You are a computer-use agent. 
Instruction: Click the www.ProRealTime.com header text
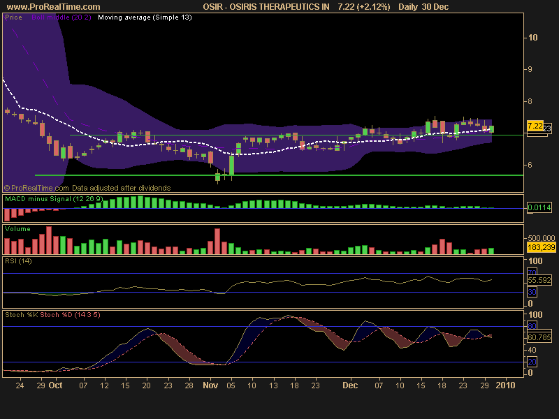pyautogui.click(x=54, y=7)
